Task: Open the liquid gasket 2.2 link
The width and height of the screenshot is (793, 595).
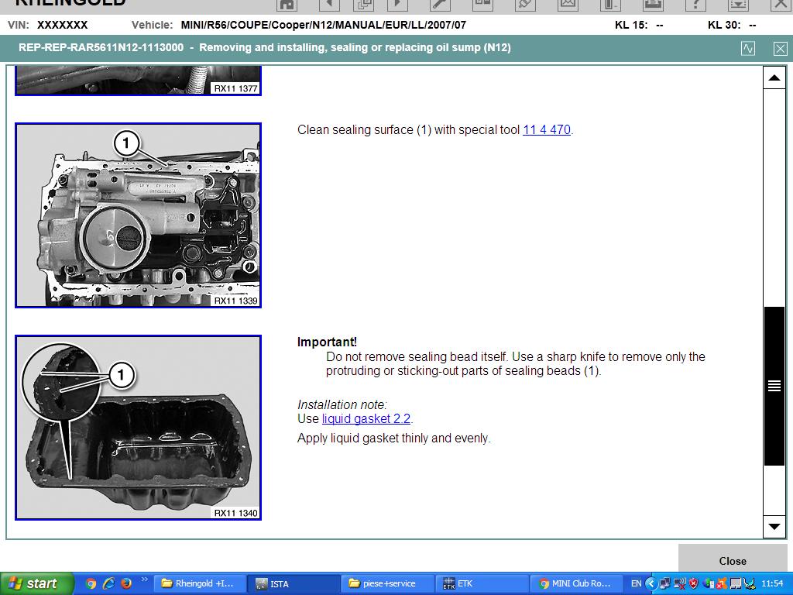Action: click(x=366, y=419)
